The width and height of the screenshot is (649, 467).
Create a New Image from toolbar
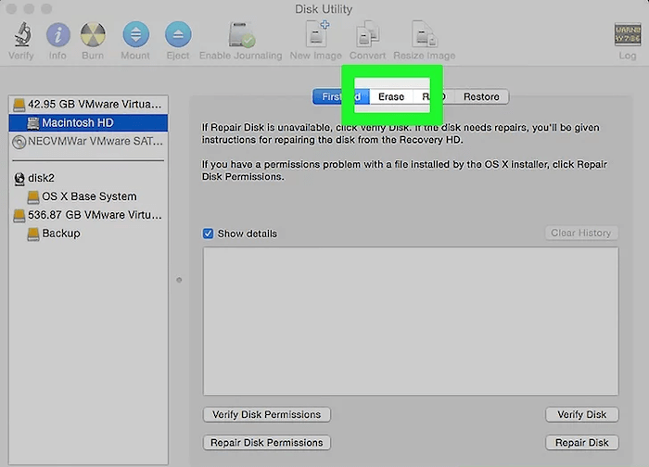point(317,33)
